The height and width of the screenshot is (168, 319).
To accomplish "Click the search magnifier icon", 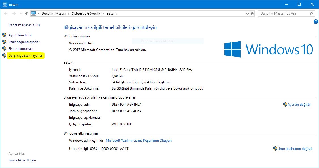I will pos(311,14).
